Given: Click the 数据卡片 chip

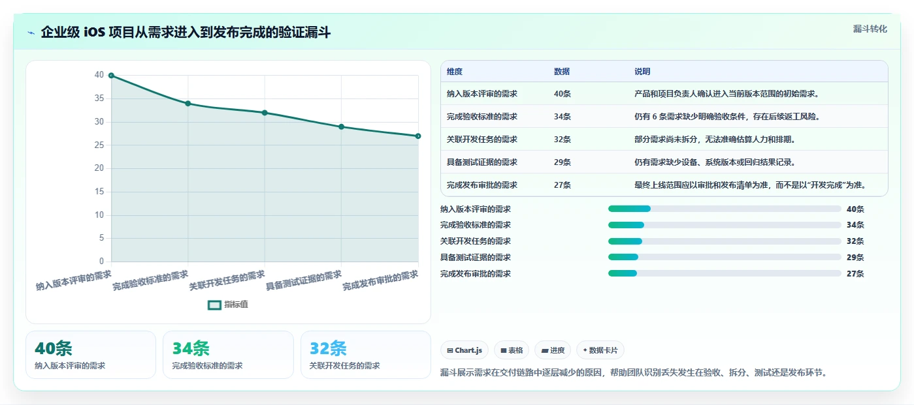Looking at the screenshot, I should coord(600,350).
